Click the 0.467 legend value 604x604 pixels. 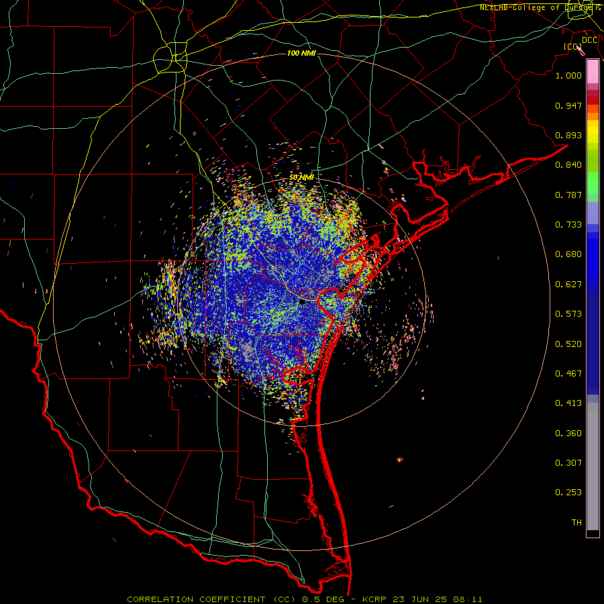(x=568, y=374)
